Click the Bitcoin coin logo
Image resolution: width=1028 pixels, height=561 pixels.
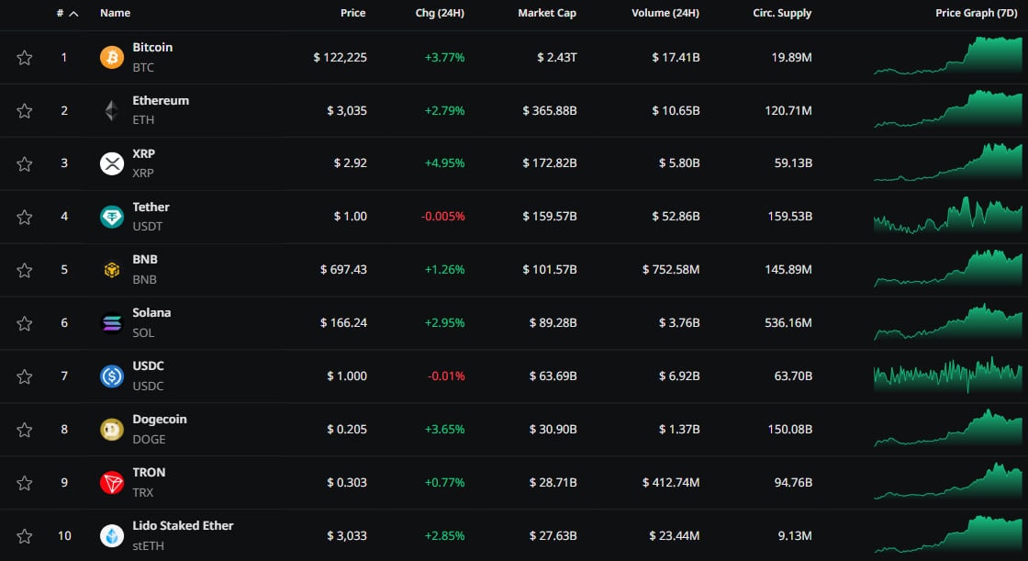coord(111,57)
